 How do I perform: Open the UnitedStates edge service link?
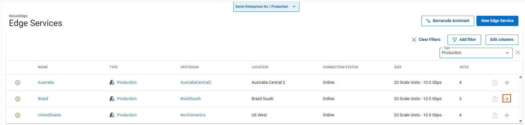(x=49, y=115)
